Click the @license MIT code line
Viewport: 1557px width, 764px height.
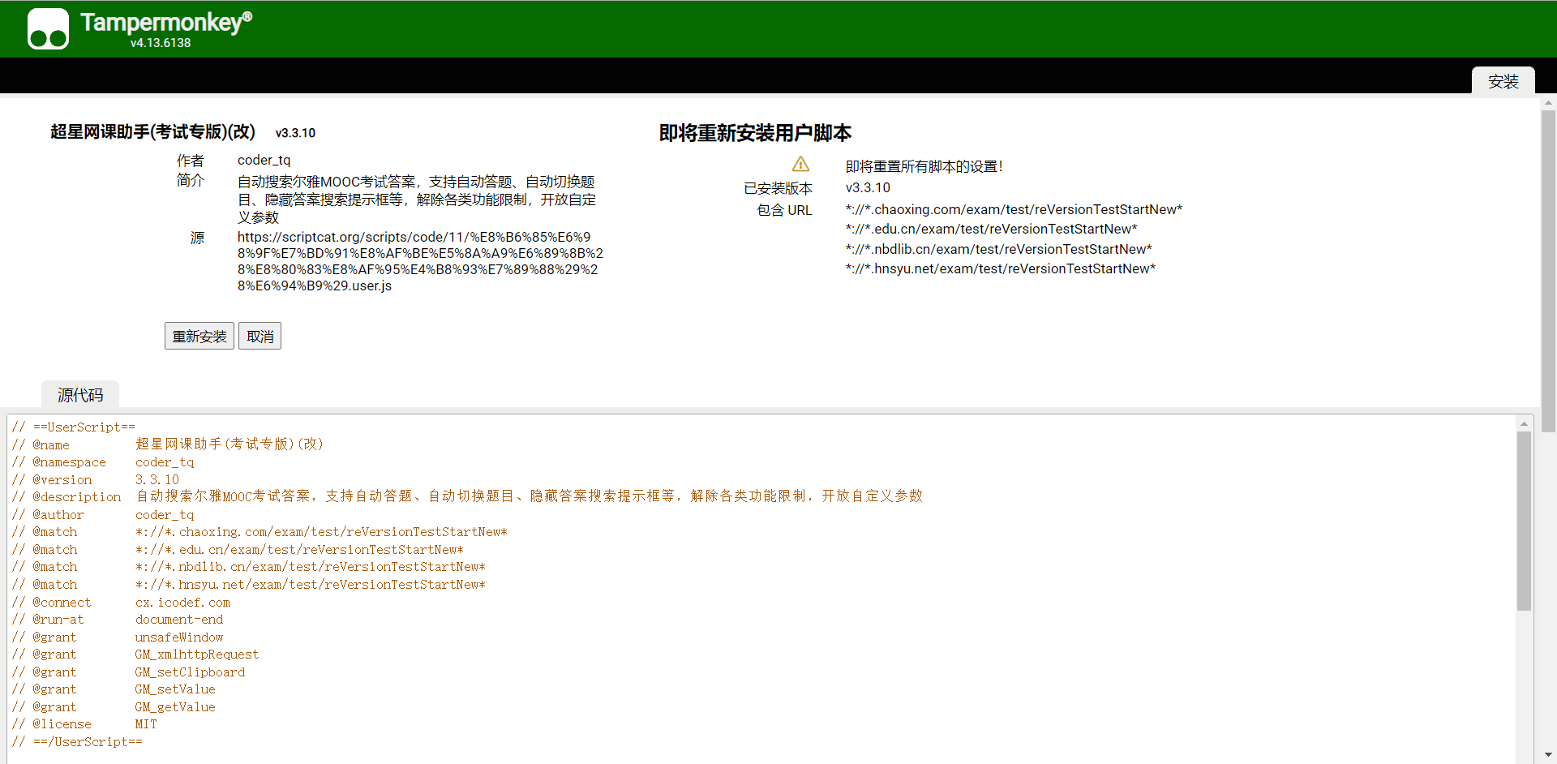click(x=84, y=724)
